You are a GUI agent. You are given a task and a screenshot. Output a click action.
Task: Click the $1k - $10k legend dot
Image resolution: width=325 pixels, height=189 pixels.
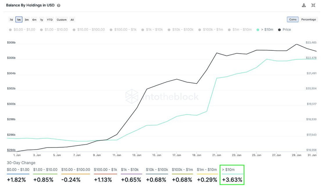[143, 30]
